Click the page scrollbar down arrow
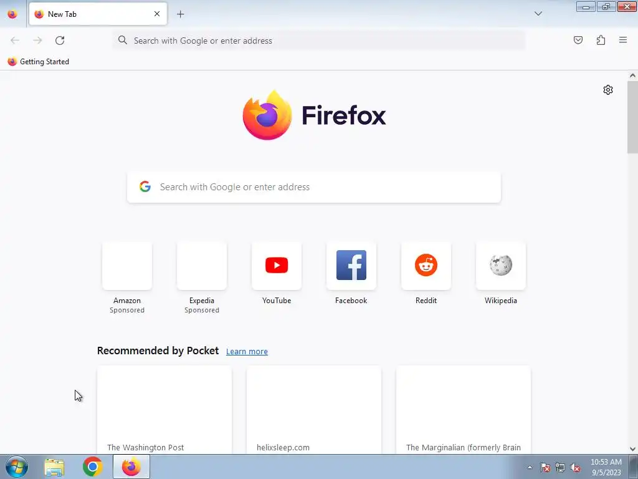638x479 pixels. tap(632, 449)
